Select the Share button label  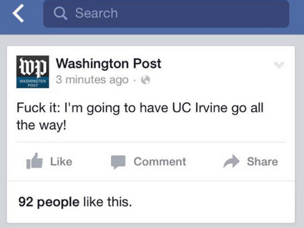tap(262, 161)
